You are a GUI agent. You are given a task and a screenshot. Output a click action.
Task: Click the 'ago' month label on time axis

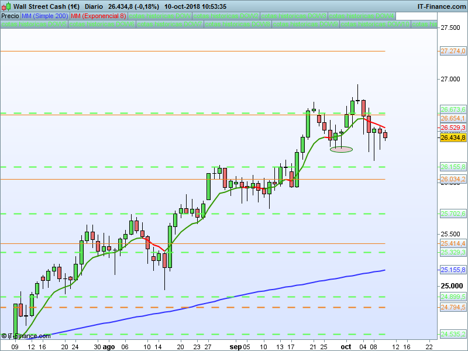tap(108, 347)
